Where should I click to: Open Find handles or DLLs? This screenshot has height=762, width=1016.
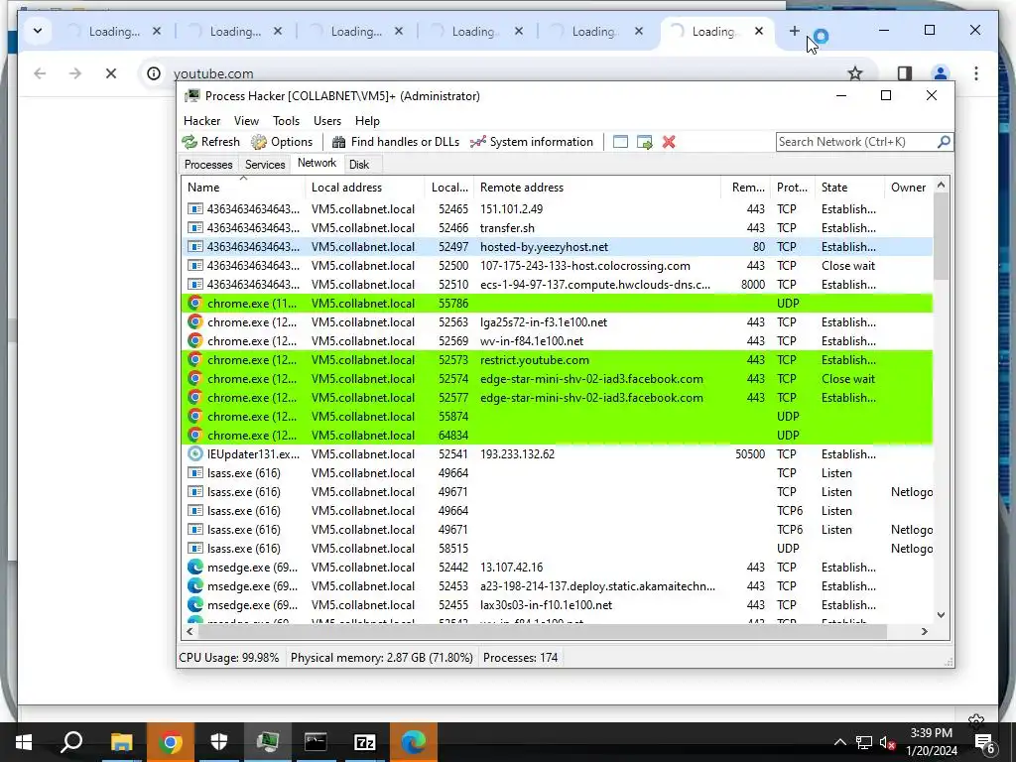click(x=395, y=142)
